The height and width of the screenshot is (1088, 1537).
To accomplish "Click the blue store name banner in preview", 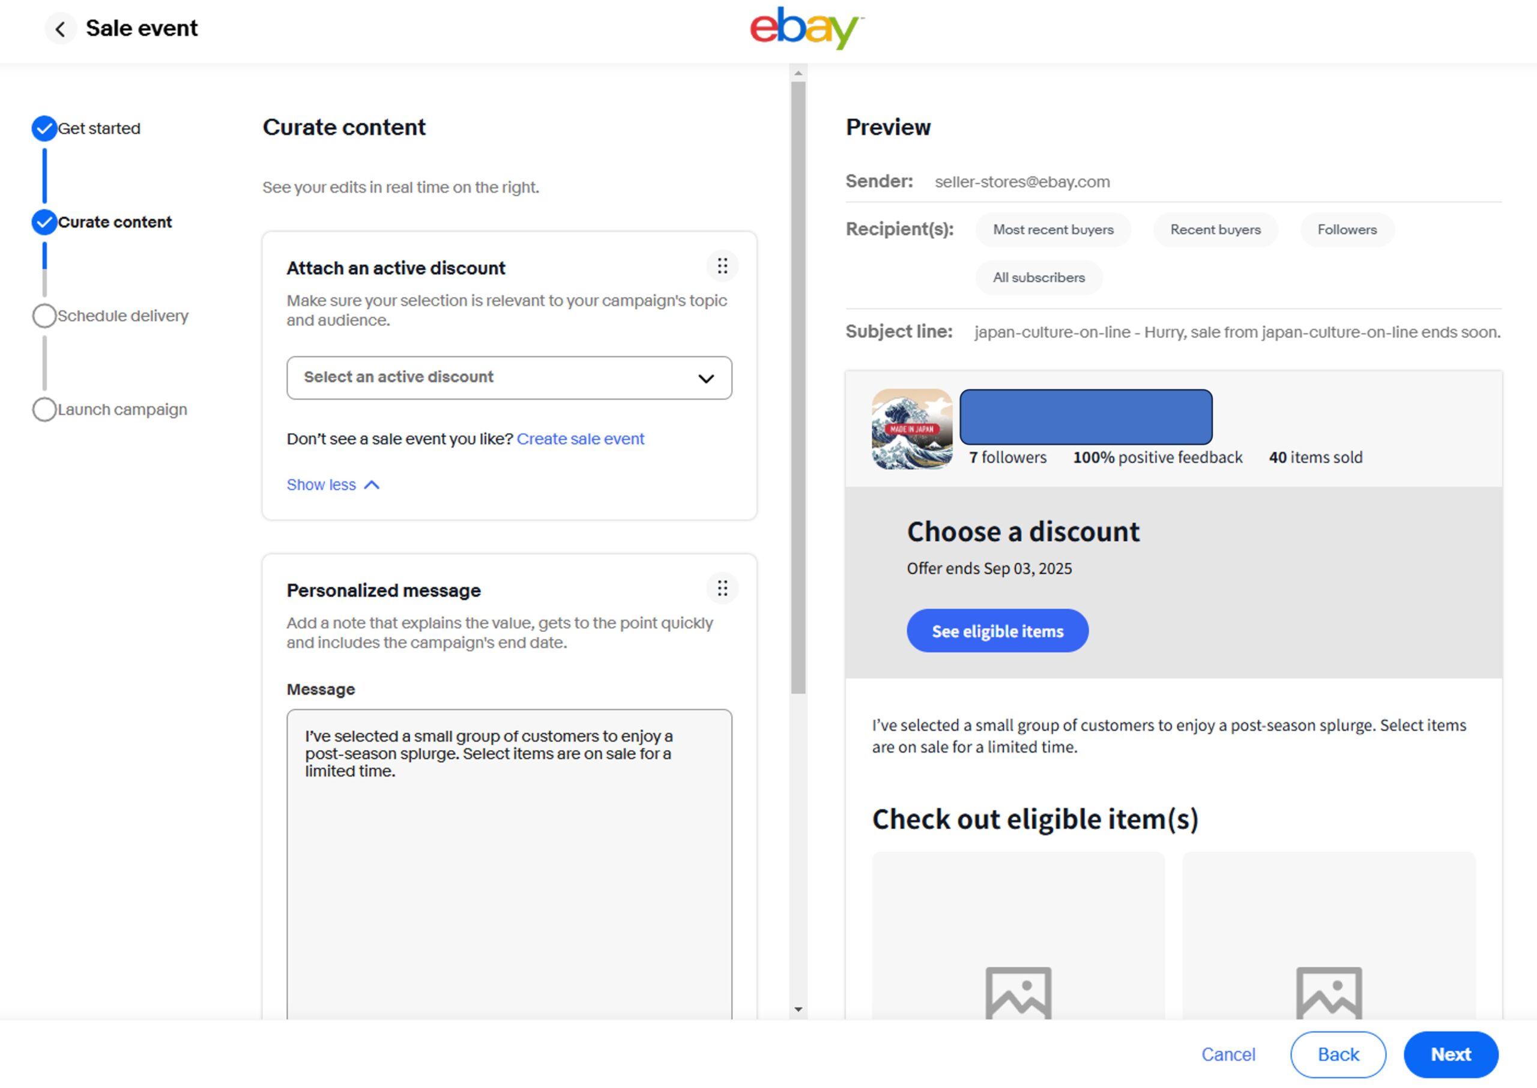I will [x=1086, y=418].
